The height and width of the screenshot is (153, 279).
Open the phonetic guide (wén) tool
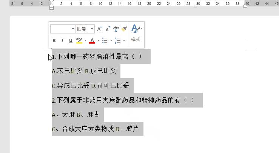pyautogui.click(x=116, y=29)
